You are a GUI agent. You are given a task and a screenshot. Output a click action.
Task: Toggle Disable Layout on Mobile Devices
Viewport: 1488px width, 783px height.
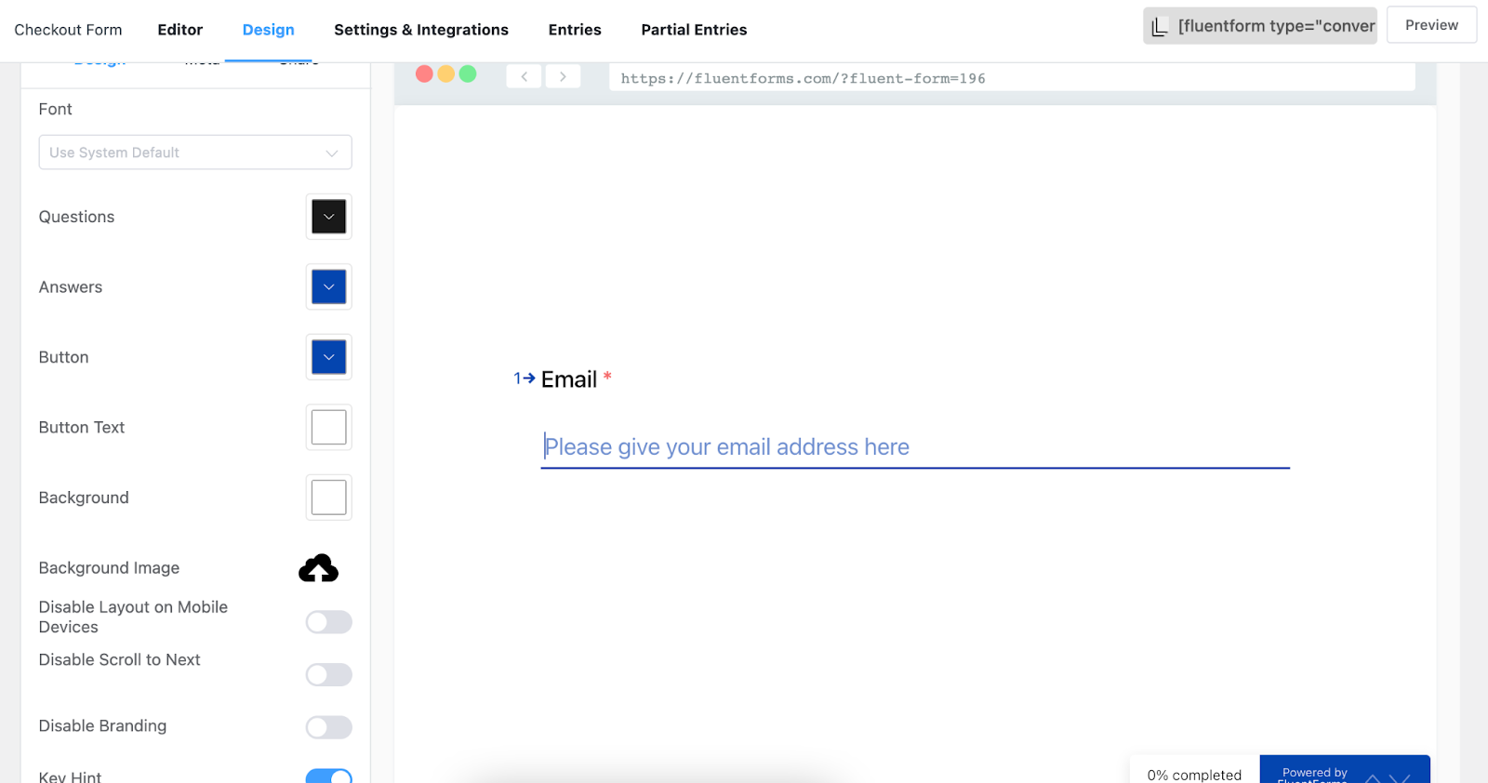pyautogui.click(x=329, y=622)
